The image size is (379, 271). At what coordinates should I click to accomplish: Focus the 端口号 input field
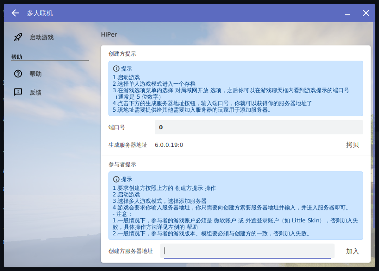pyautogui.click(x=259, y=127)
